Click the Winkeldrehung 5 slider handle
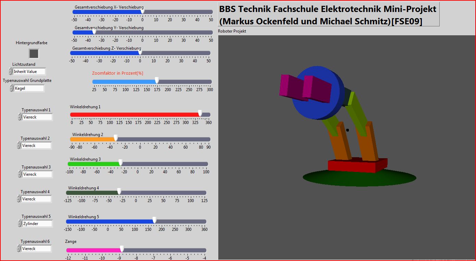 click(155, 220)
